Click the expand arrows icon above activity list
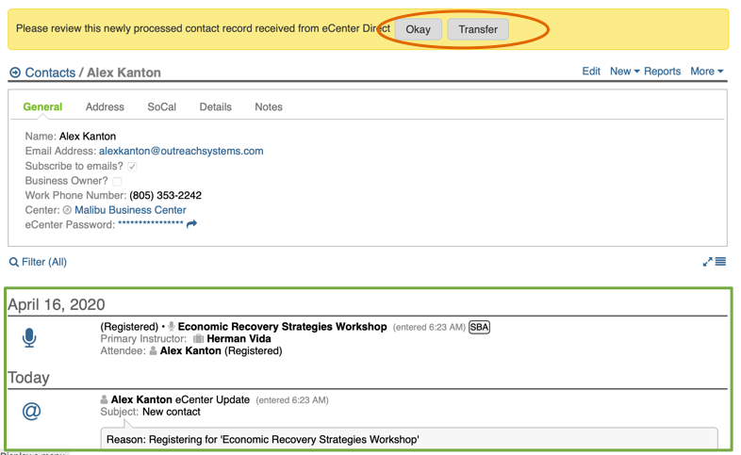Viewport: 741px width, 455px height. (x=707, y=262)
